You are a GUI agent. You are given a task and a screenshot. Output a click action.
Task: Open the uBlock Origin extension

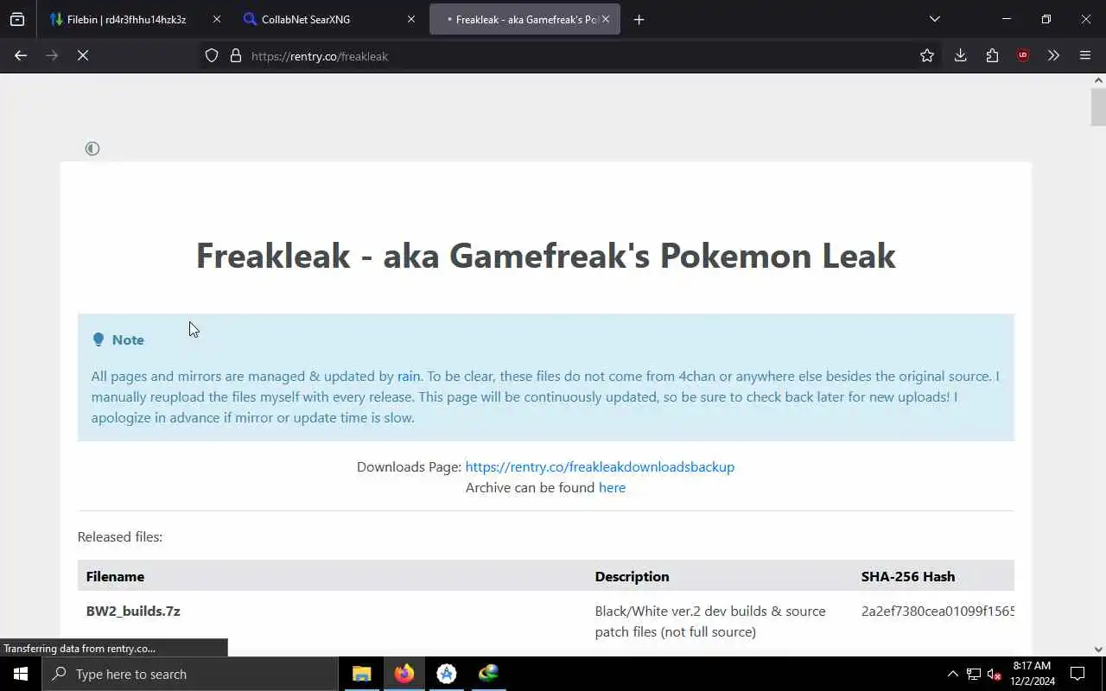tap(1023, 55)
